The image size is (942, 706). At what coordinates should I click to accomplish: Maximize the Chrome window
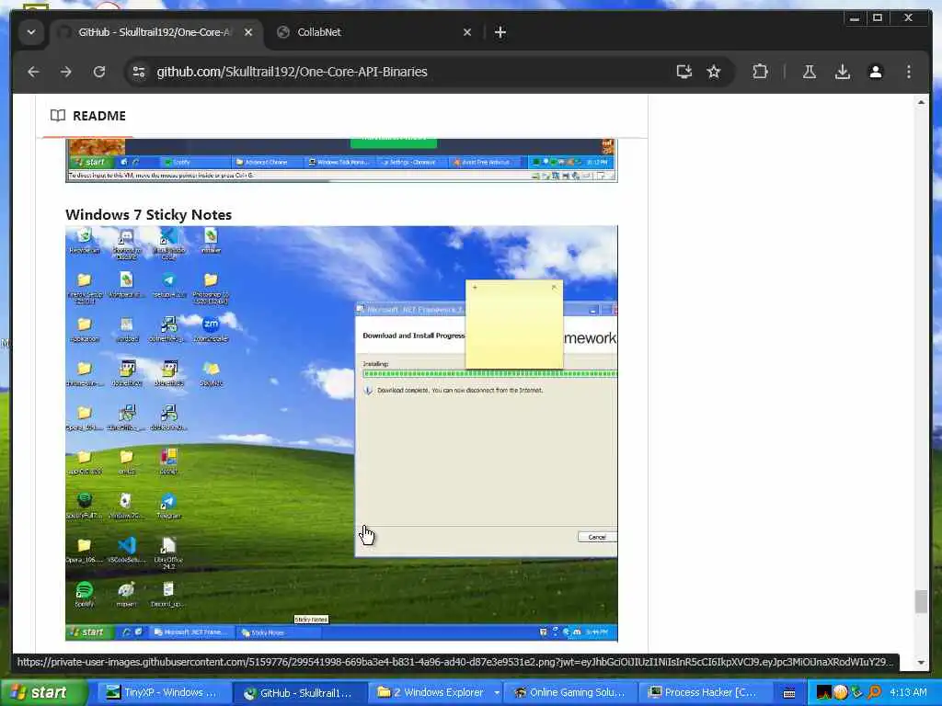[878, 18]
